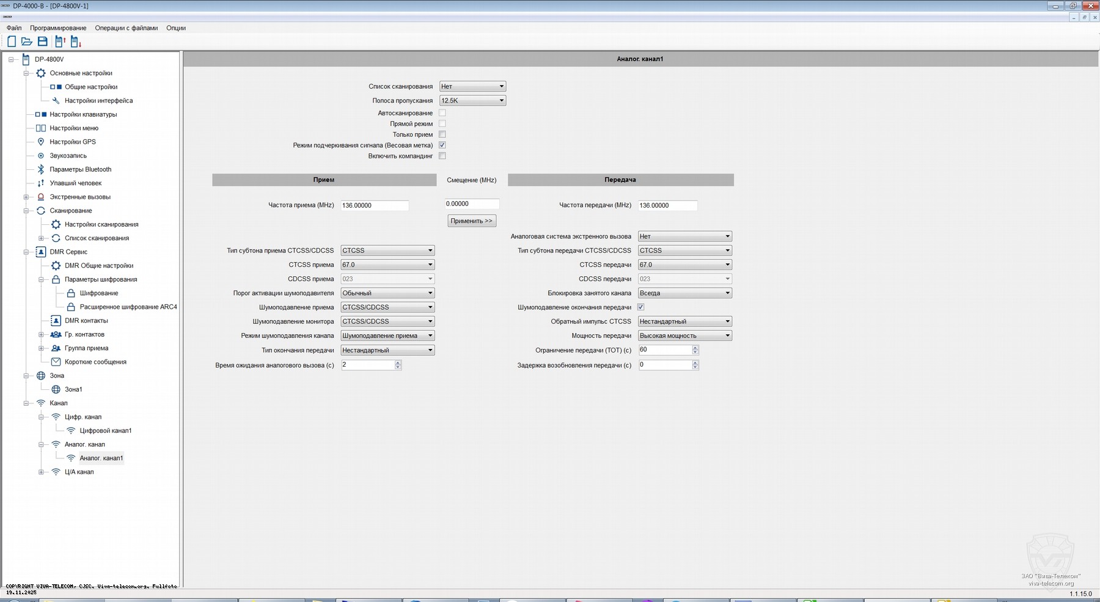Open Настройки GPS in the tree
The width and height of the screenshot is (1100, 602).
tap(72, 142)
